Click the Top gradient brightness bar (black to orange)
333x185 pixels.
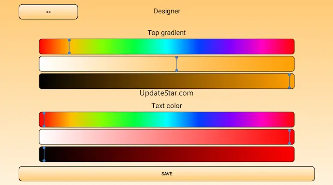tap(166, 81)
